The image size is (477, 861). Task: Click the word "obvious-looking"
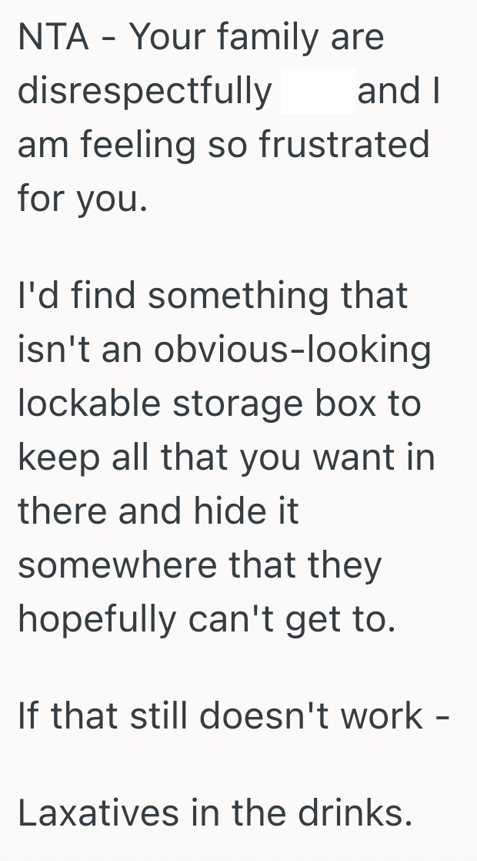pos(292,351)
